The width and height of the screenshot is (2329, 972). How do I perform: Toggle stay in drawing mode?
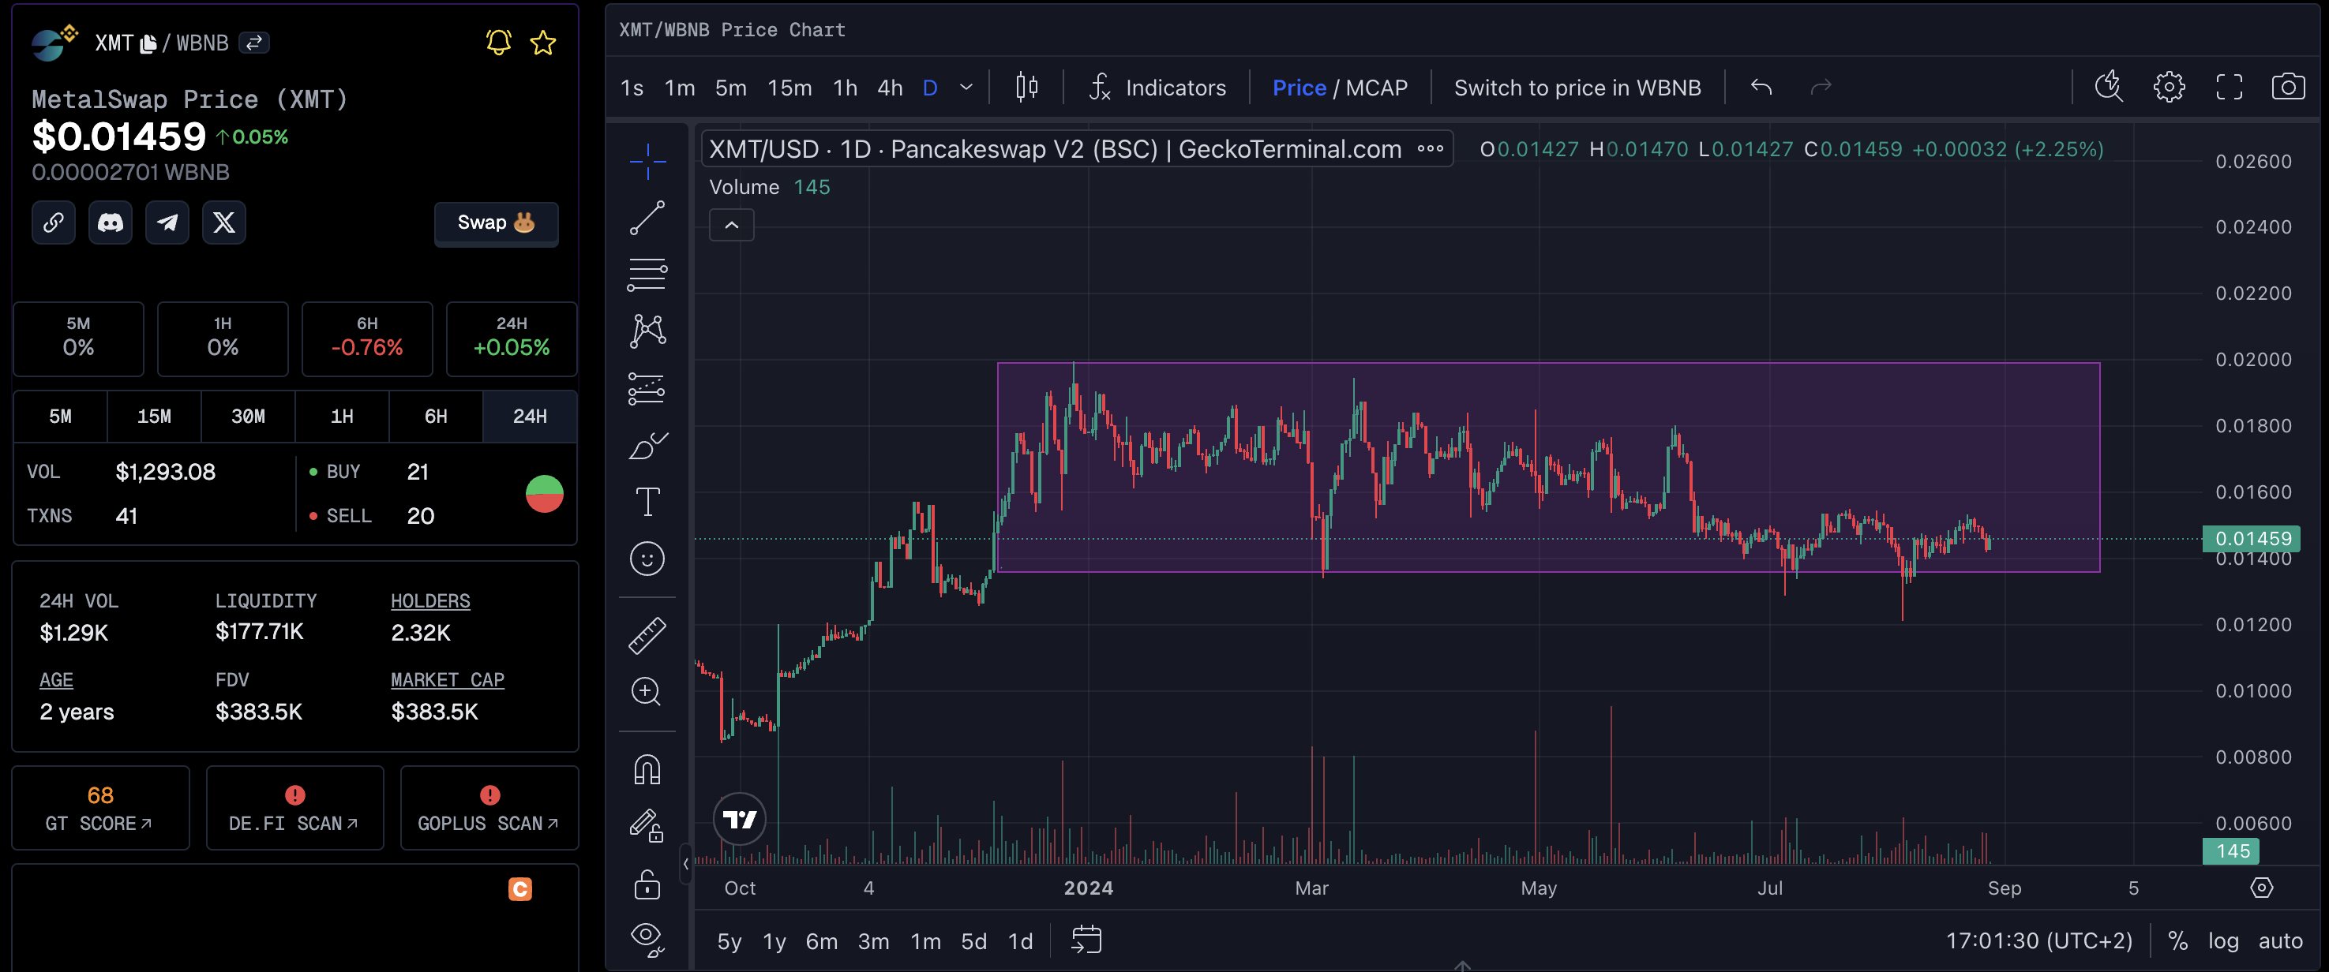[x=647, y=826]
